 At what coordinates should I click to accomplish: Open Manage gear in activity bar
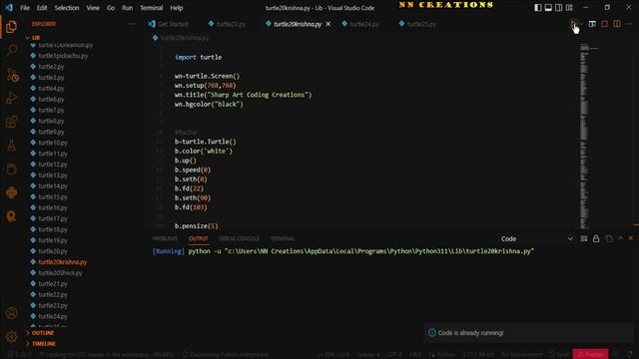(11, 337)
